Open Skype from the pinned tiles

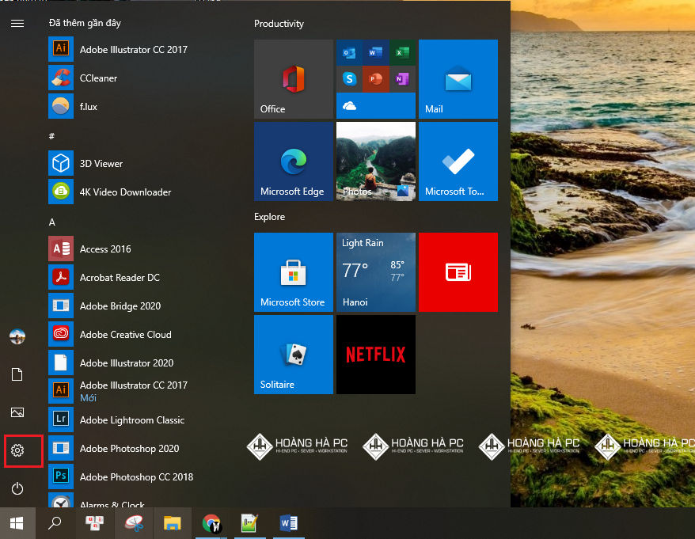tap(349, 79)
